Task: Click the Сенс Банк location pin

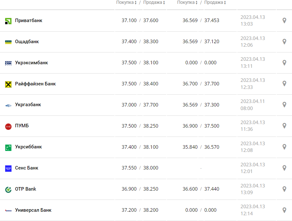Action: tap(284, 168)
